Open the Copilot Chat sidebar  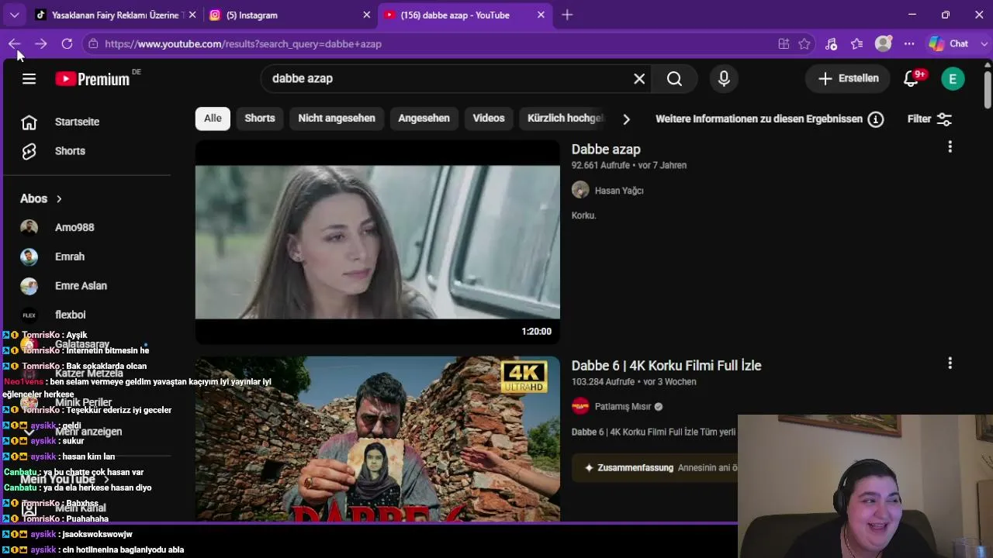click(950, 44)
